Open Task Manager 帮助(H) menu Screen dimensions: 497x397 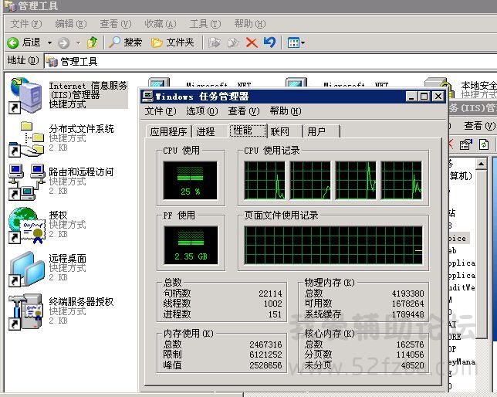(x=286, y=111)
